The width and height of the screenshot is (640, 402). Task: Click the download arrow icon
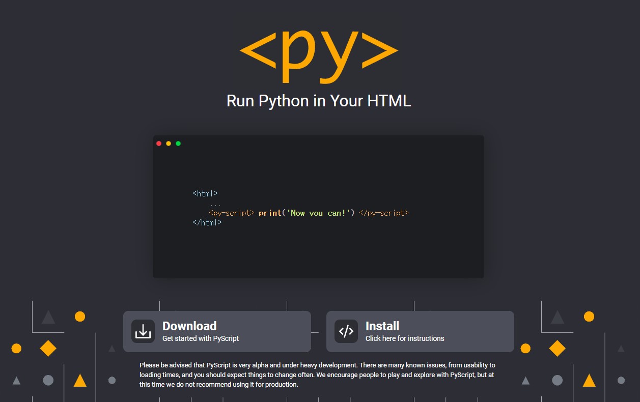(143, 331)
